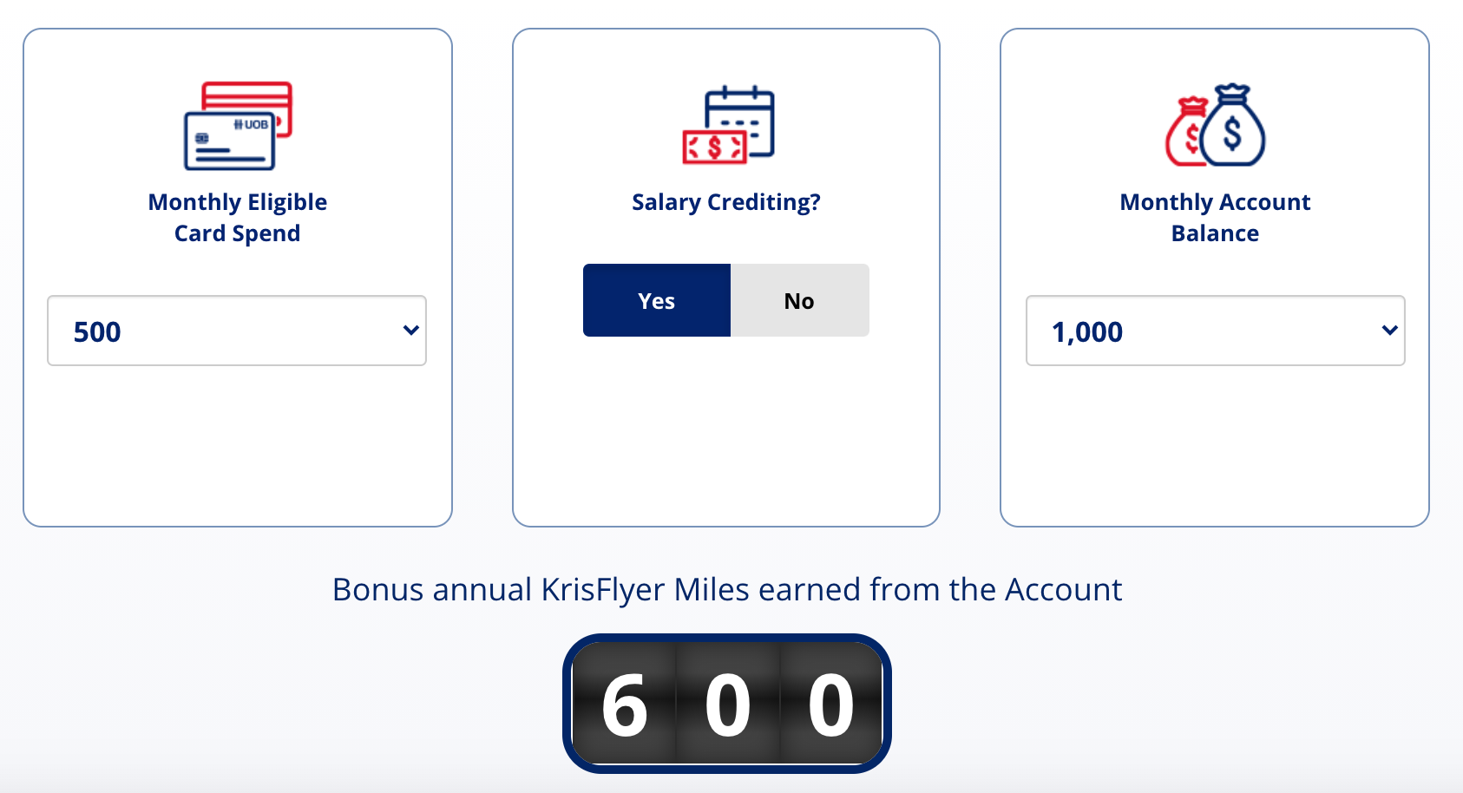Click the UOB credit cards icon
This screenshot has height=793, width=1463.
point(238,126)
